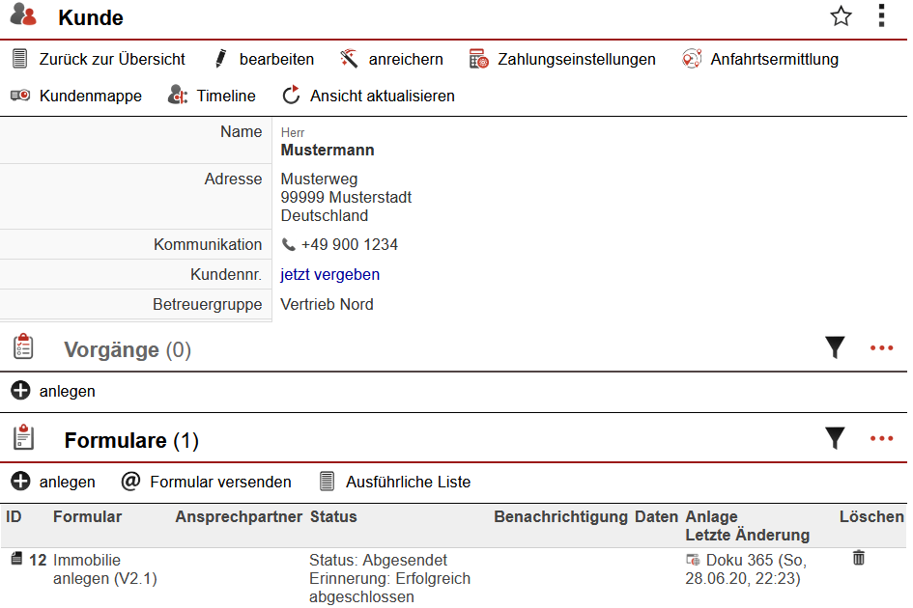Click the Vorgänge clipboard icon

click(23, 346)
